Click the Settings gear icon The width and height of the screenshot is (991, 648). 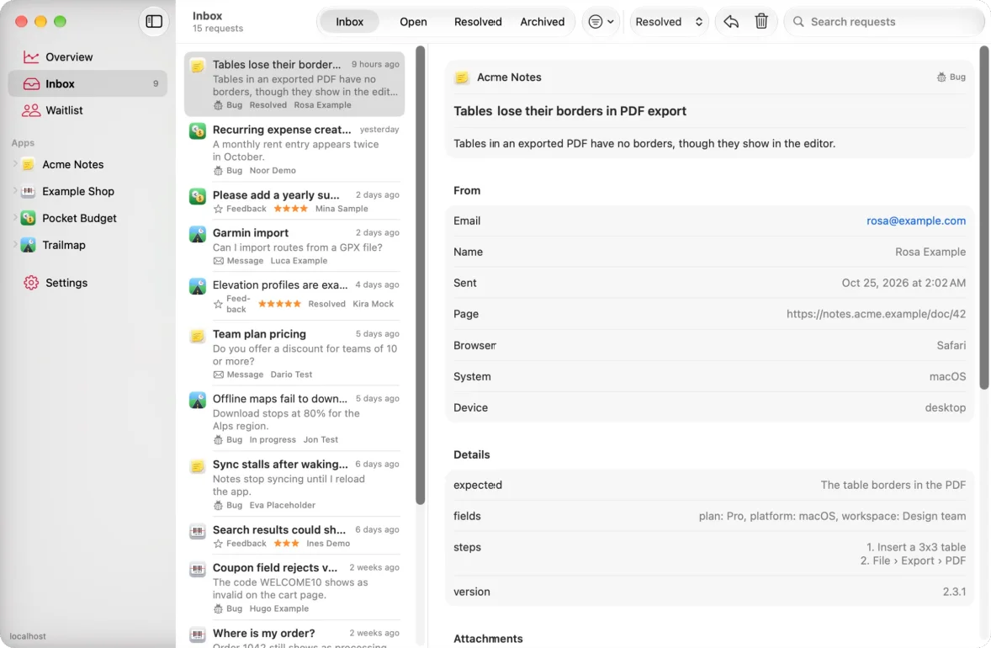click(31, 283)
